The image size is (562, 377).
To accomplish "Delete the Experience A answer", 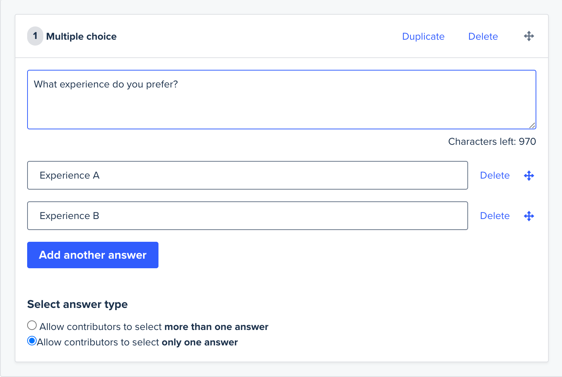I will (x=495, y=175).
